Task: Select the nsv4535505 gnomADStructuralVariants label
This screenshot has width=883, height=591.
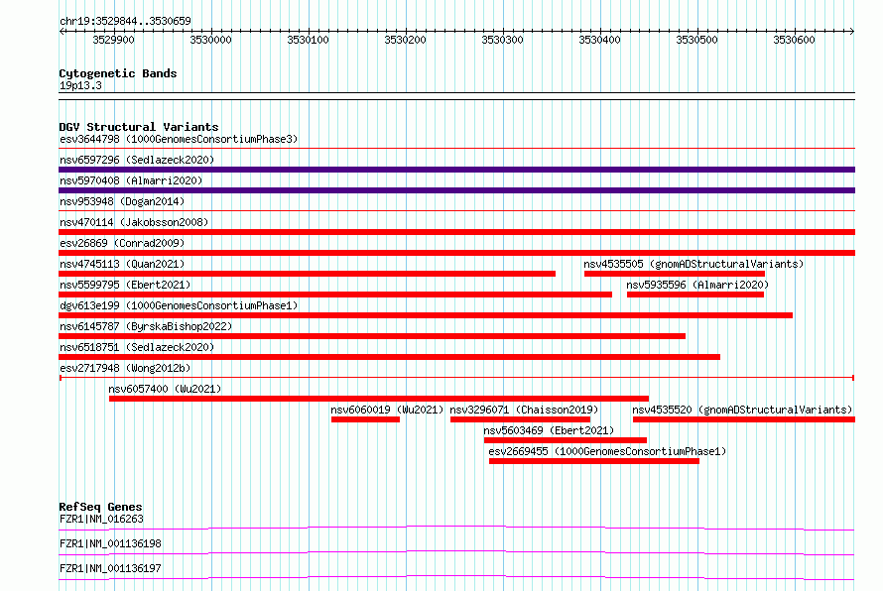Action: pyautogui.click(x=694, y=264)
